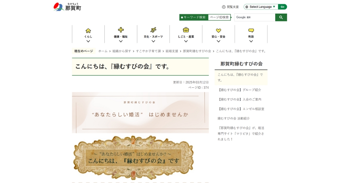Open 【縁むすびの会】グループ紹介 sidebar item
This screenshot has width=339, height=183.
pos(239,90)
